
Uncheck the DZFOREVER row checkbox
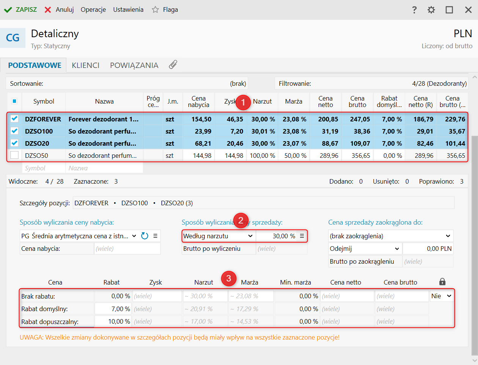coord(14,119)
